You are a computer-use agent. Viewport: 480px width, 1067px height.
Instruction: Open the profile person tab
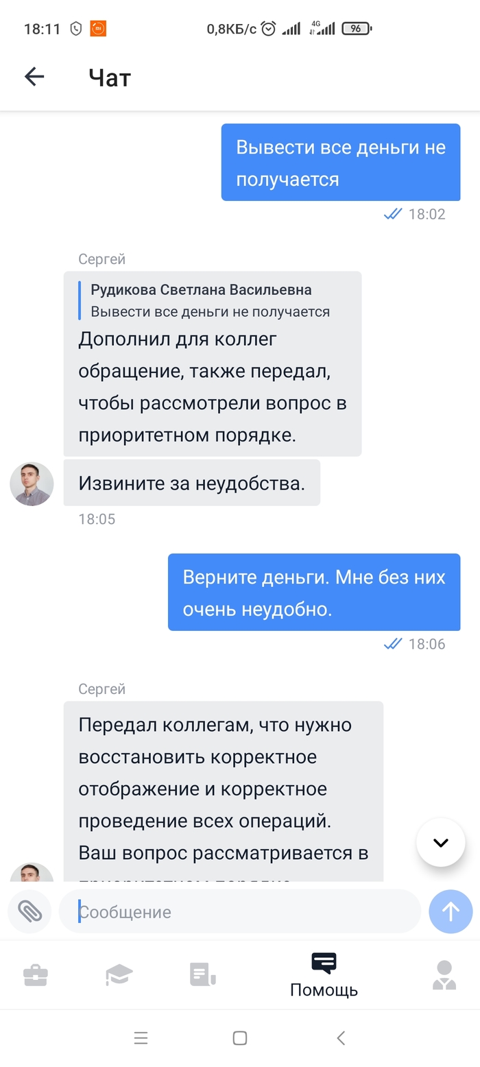(x=444, y=974)
